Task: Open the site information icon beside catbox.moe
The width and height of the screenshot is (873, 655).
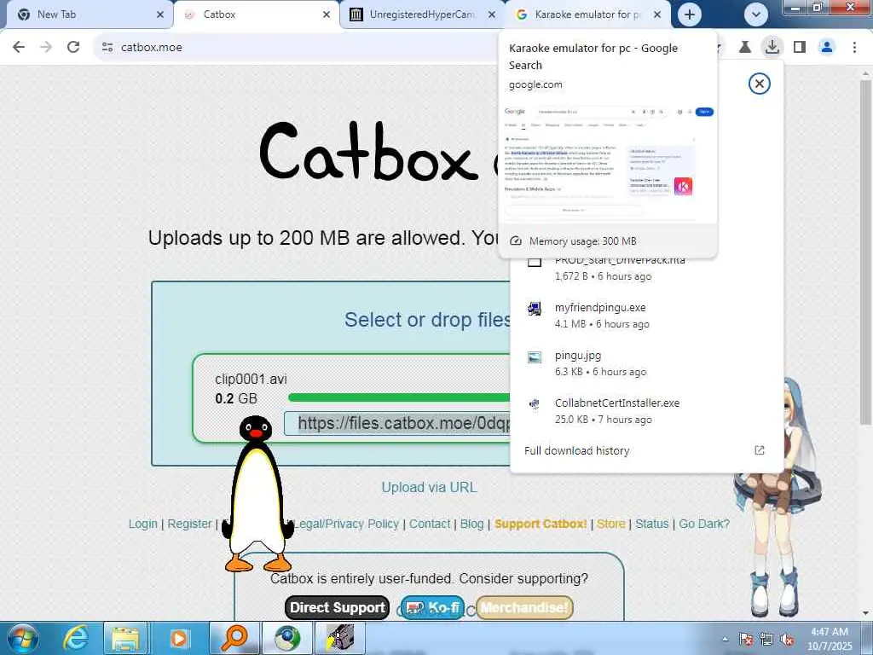Action: 107,48
